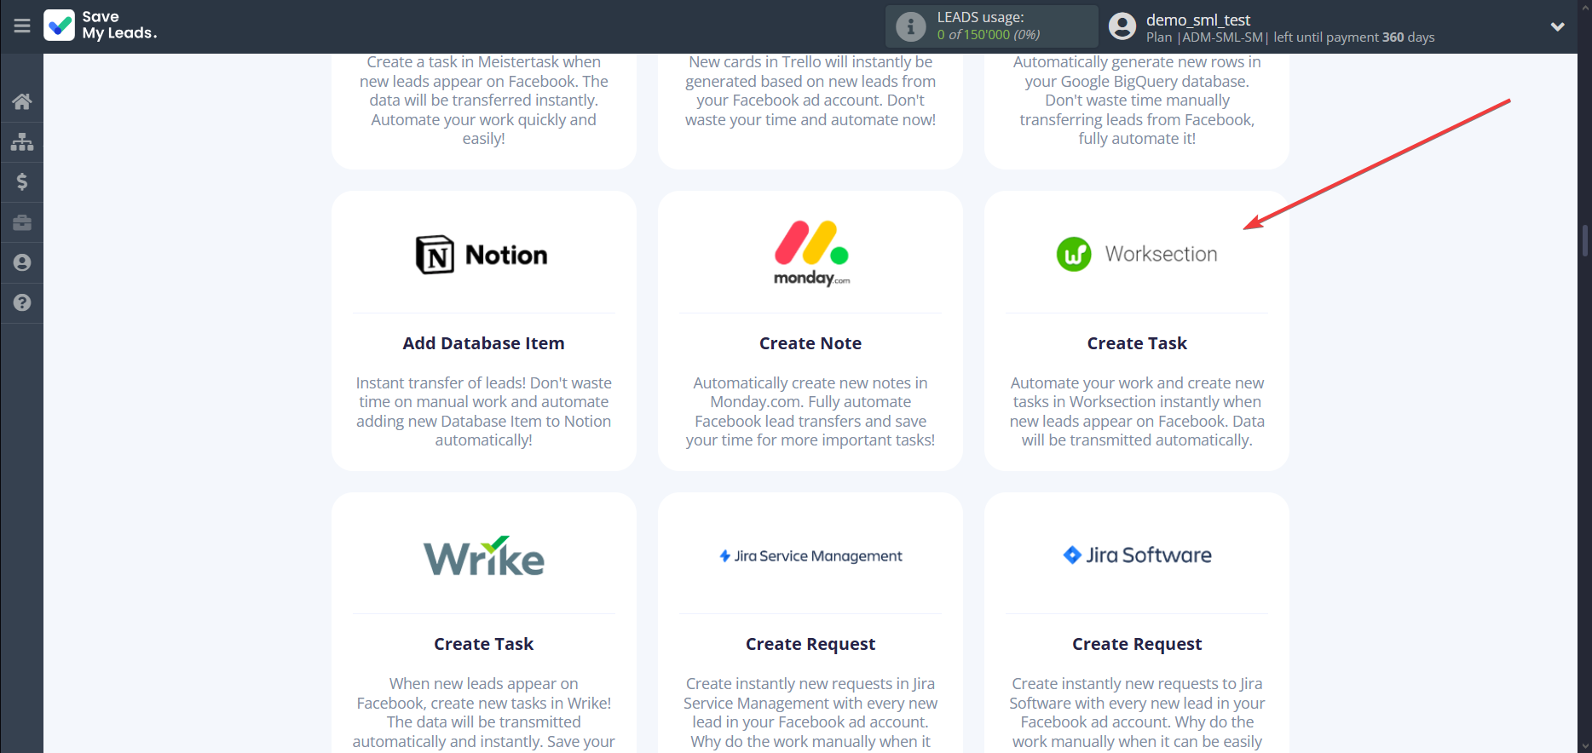Click the briefcase icon in sidebar
The image size is (1592, 753).
click(22, 222)
